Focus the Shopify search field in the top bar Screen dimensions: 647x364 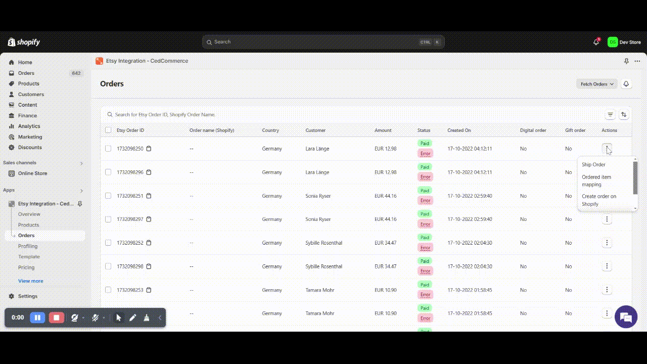323,42
